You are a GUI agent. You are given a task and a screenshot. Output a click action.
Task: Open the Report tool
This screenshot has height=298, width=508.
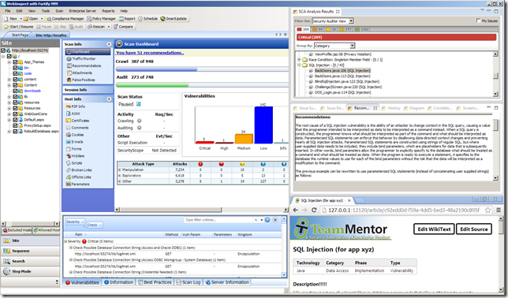tap(127, 19)
